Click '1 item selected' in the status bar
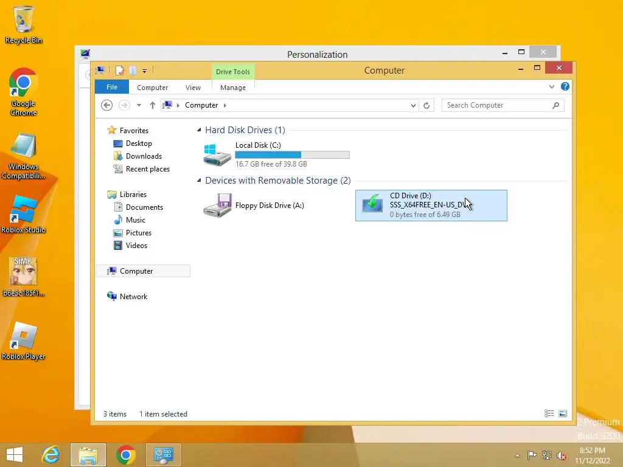The height and width of the screenshot is (467, 623). tap(163, 413)
